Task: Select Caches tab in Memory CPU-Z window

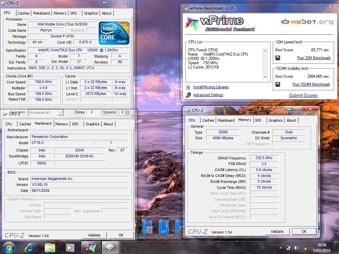Action: tap(208, 120)
